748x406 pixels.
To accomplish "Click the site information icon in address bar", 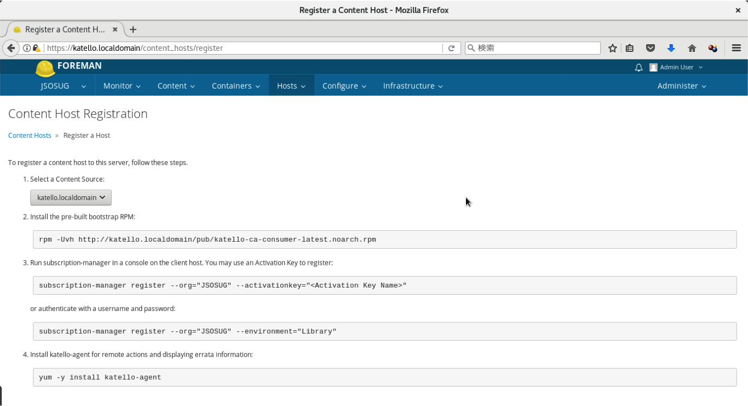I will tap(26, 48).
